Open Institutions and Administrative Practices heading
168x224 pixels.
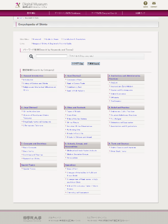[124, 77]
